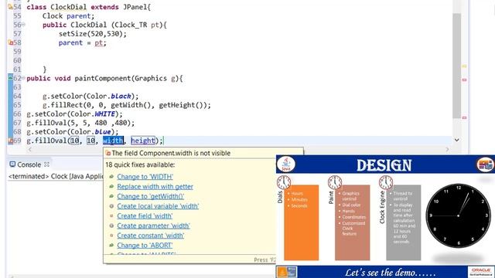Click the yellow warning overview ruler marker

[x=464, y=66]
